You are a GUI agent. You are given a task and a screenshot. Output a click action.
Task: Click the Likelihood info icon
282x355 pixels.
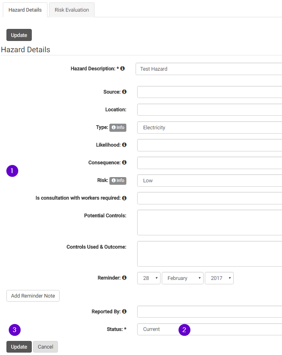[x=124, y=145]
